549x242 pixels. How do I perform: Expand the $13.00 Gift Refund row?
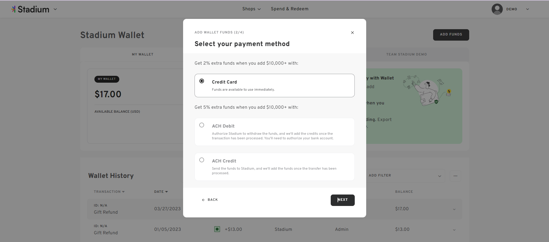pyautogui.click(x=454, y=230)
